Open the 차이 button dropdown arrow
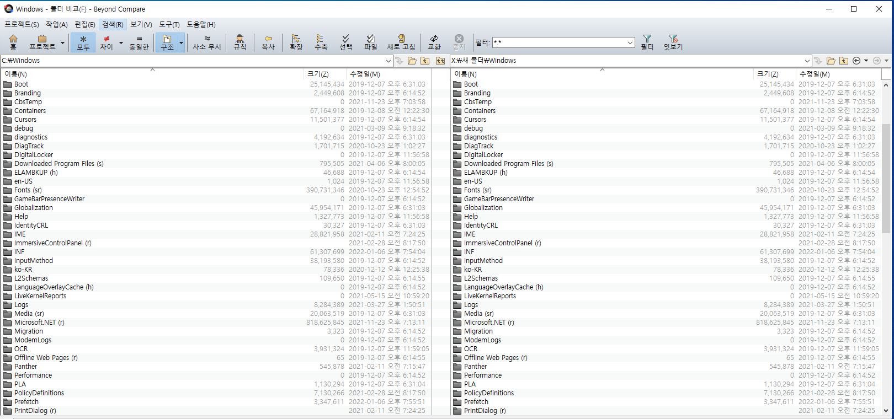Viewport: 894px width, 419px height. (121, 42)
